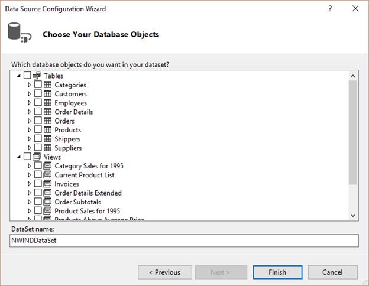The height and width of the screenshot is (286, 369).
Task: Expand the Category Sales for 1995 view
Action: click(x=30, y=166)
